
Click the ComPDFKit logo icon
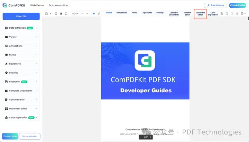4,6
